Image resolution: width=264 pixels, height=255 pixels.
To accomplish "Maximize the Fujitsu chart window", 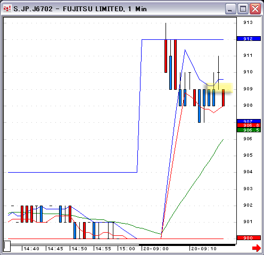I will (243, 8).
